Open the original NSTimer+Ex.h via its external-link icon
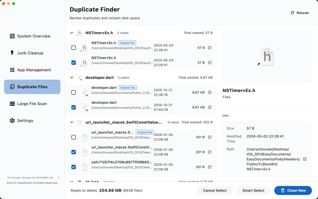Viewport: 318px width, 199px height. [x=210, y=48]
